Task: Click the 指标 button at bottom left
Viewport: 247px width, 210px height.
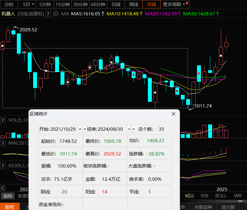Action: (8, 196)
